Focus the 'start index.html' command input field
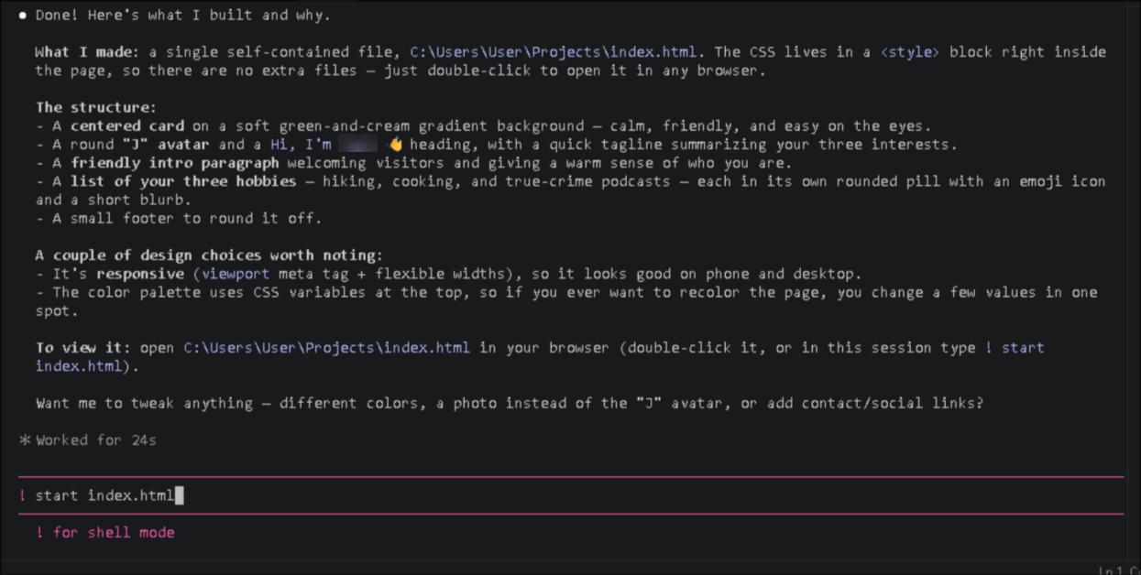Viewport: 1141px width, 575px height. (570, 495)
